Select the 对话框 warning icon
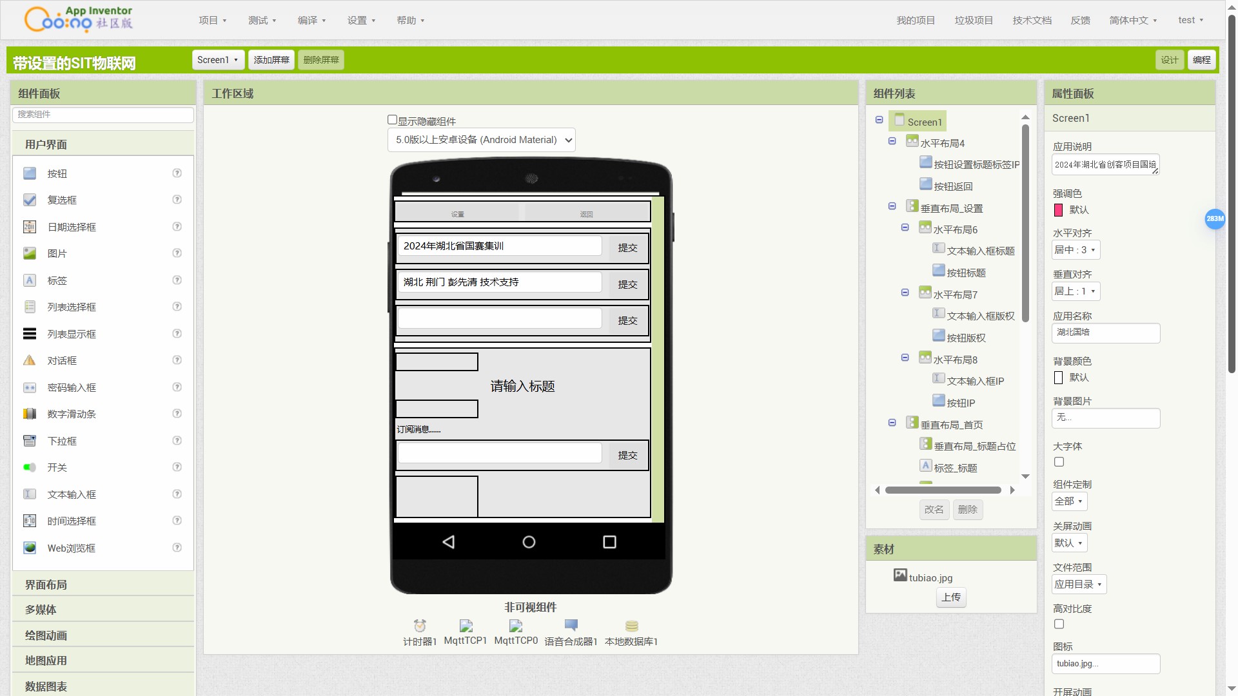 [30, 360]
